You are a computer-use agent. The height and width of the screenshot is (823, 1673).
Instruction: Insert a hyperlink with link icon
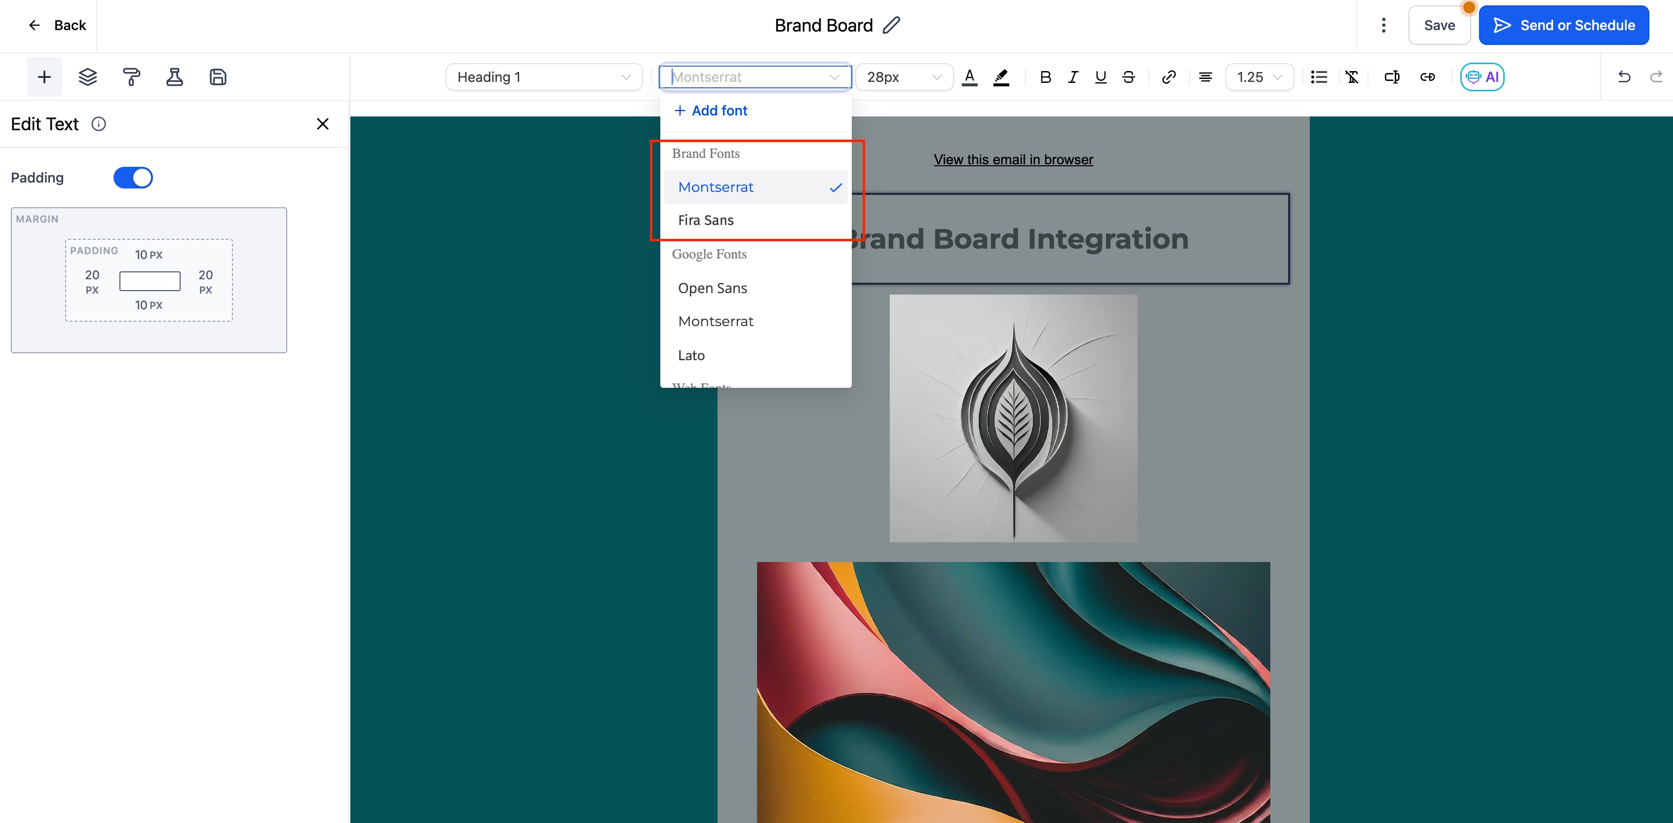[1168, 76]
